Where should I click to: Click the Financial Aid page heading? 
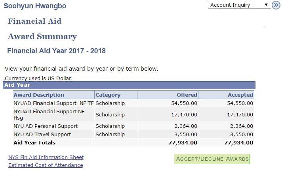click(x=34, y=21)
